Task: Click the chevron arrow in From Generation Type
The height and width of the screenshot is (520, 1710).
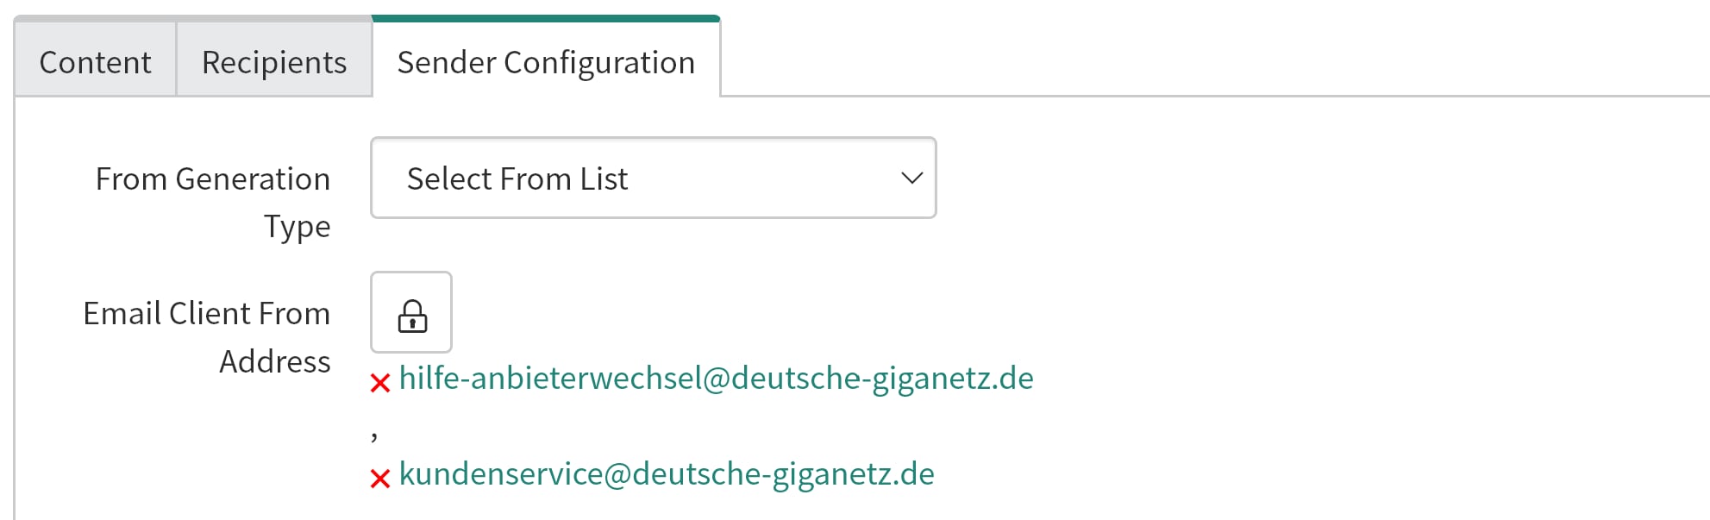Action: click(x=911, y=179)
